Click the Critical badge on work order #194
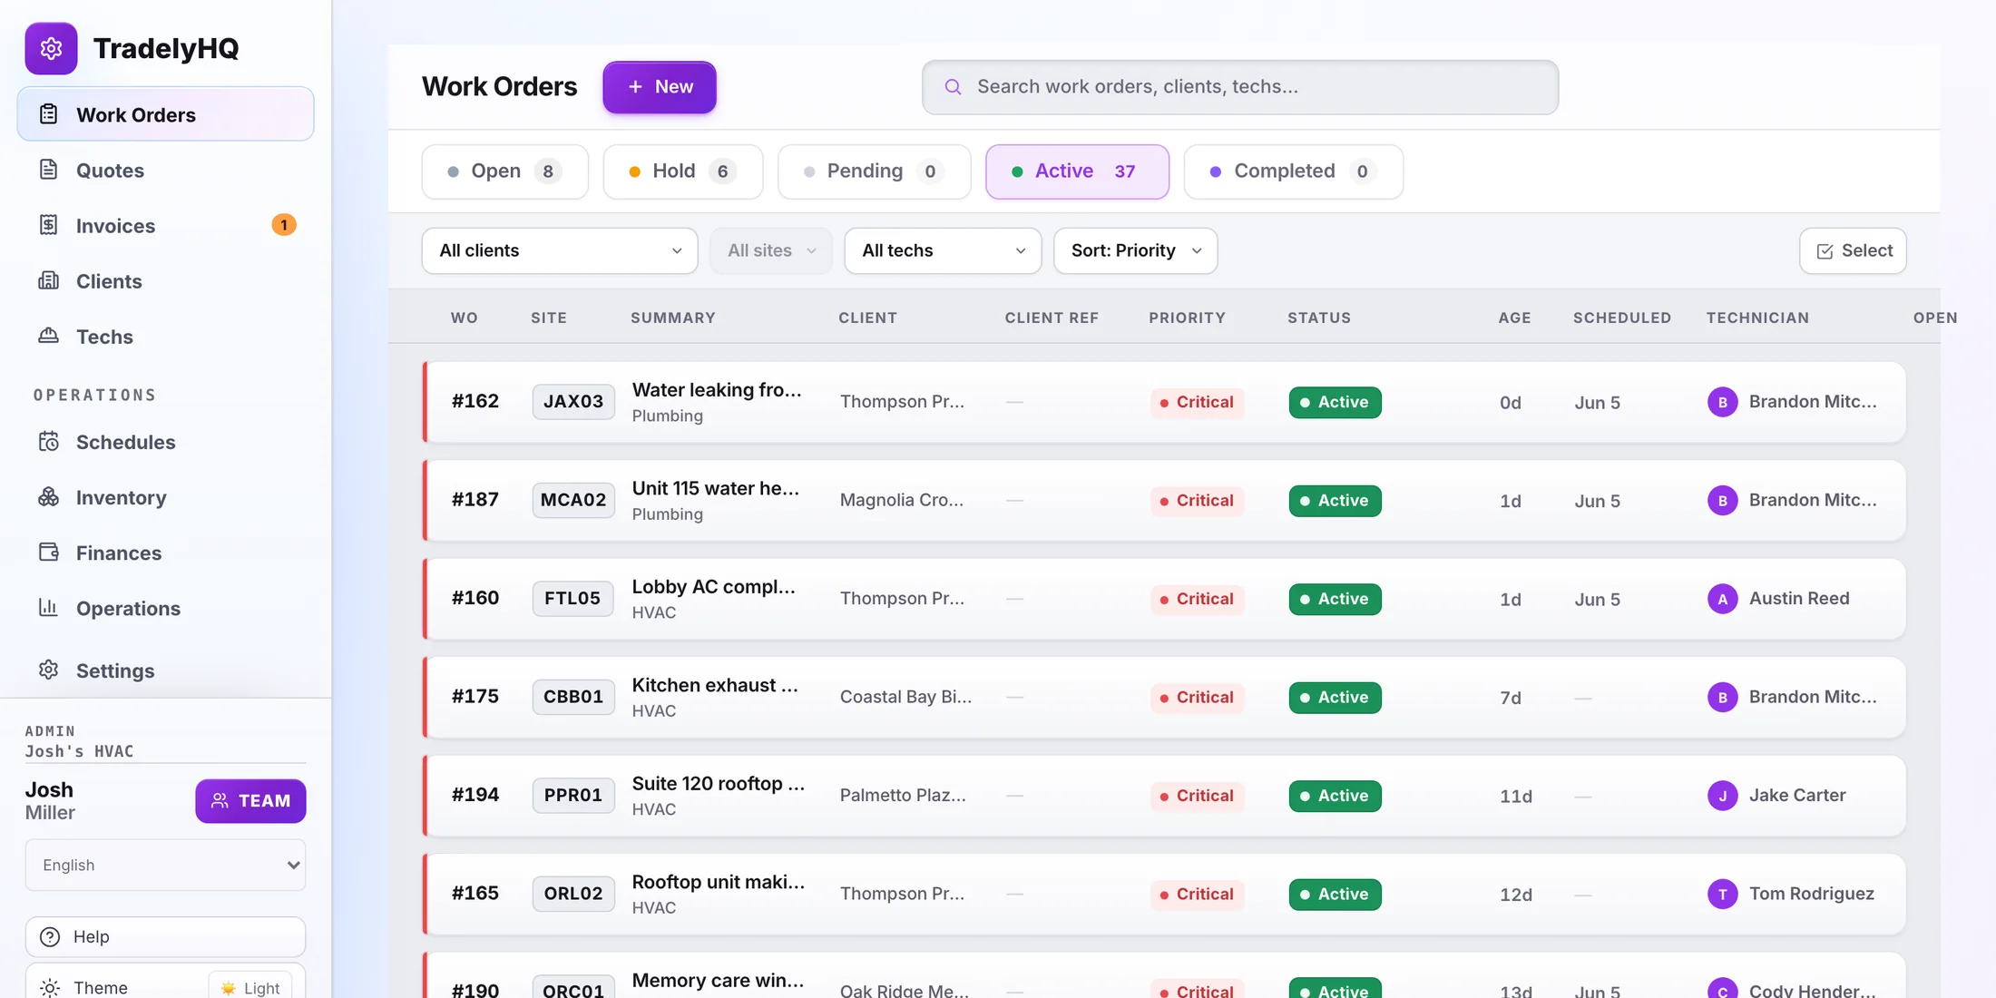 point(1197,796)
